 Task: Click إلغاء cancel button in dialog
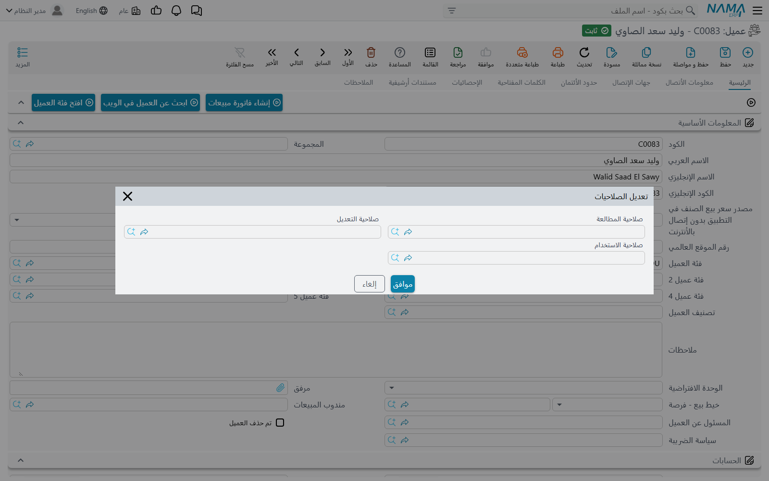[x=370, y=284]
